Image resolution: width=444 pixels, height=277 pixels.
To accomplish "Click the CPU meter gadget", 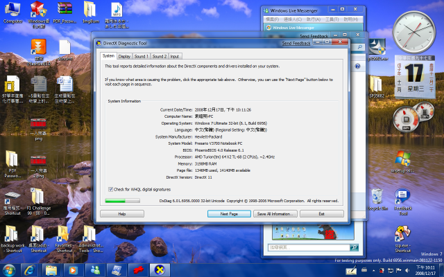I will (x=413, y=117).
